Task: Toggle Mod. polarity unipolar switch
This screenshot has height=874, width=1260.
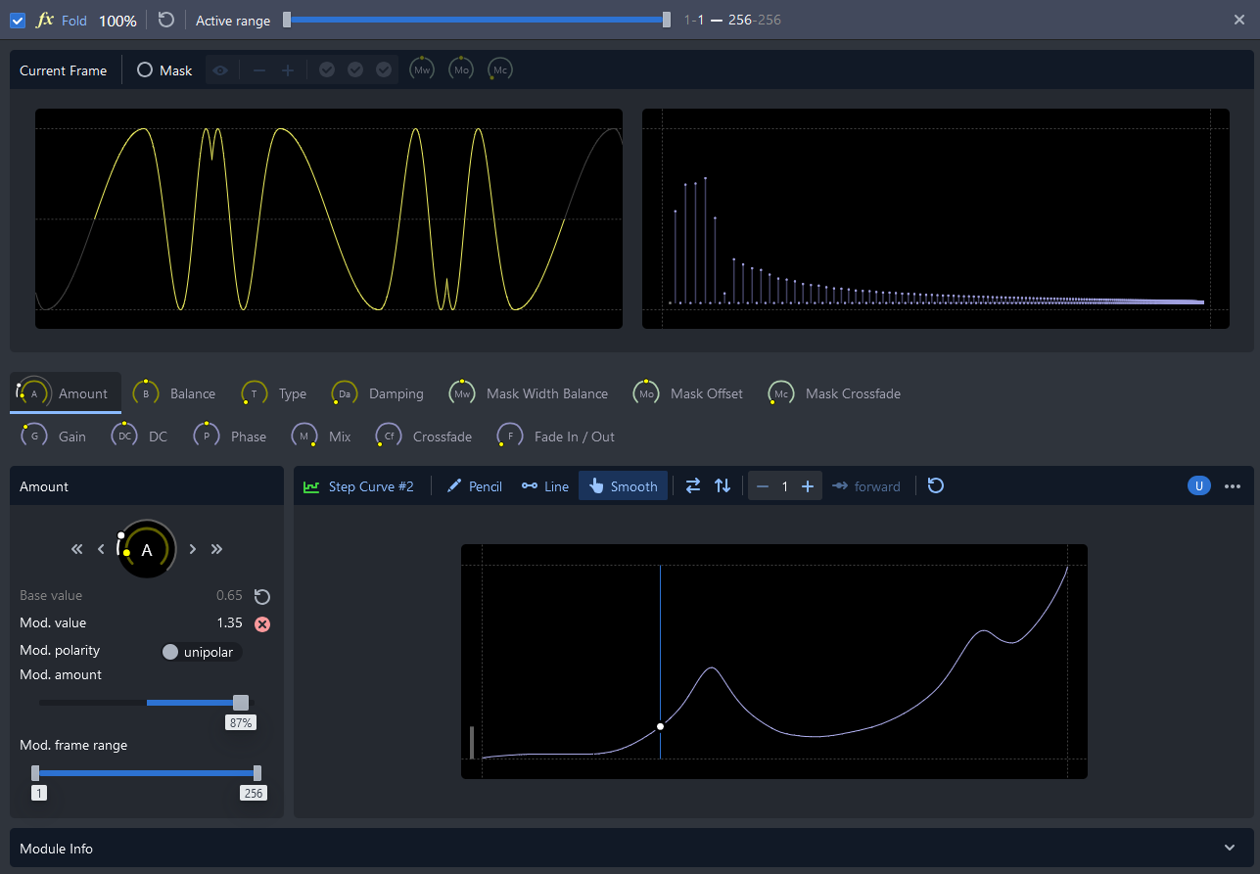Action: 201,652
